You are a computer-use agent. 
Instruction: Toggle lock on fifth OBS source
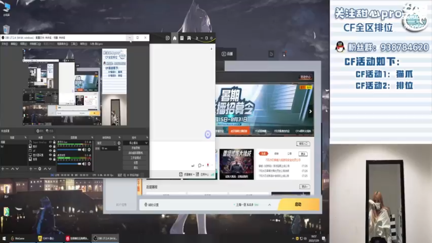pos(55,159)
